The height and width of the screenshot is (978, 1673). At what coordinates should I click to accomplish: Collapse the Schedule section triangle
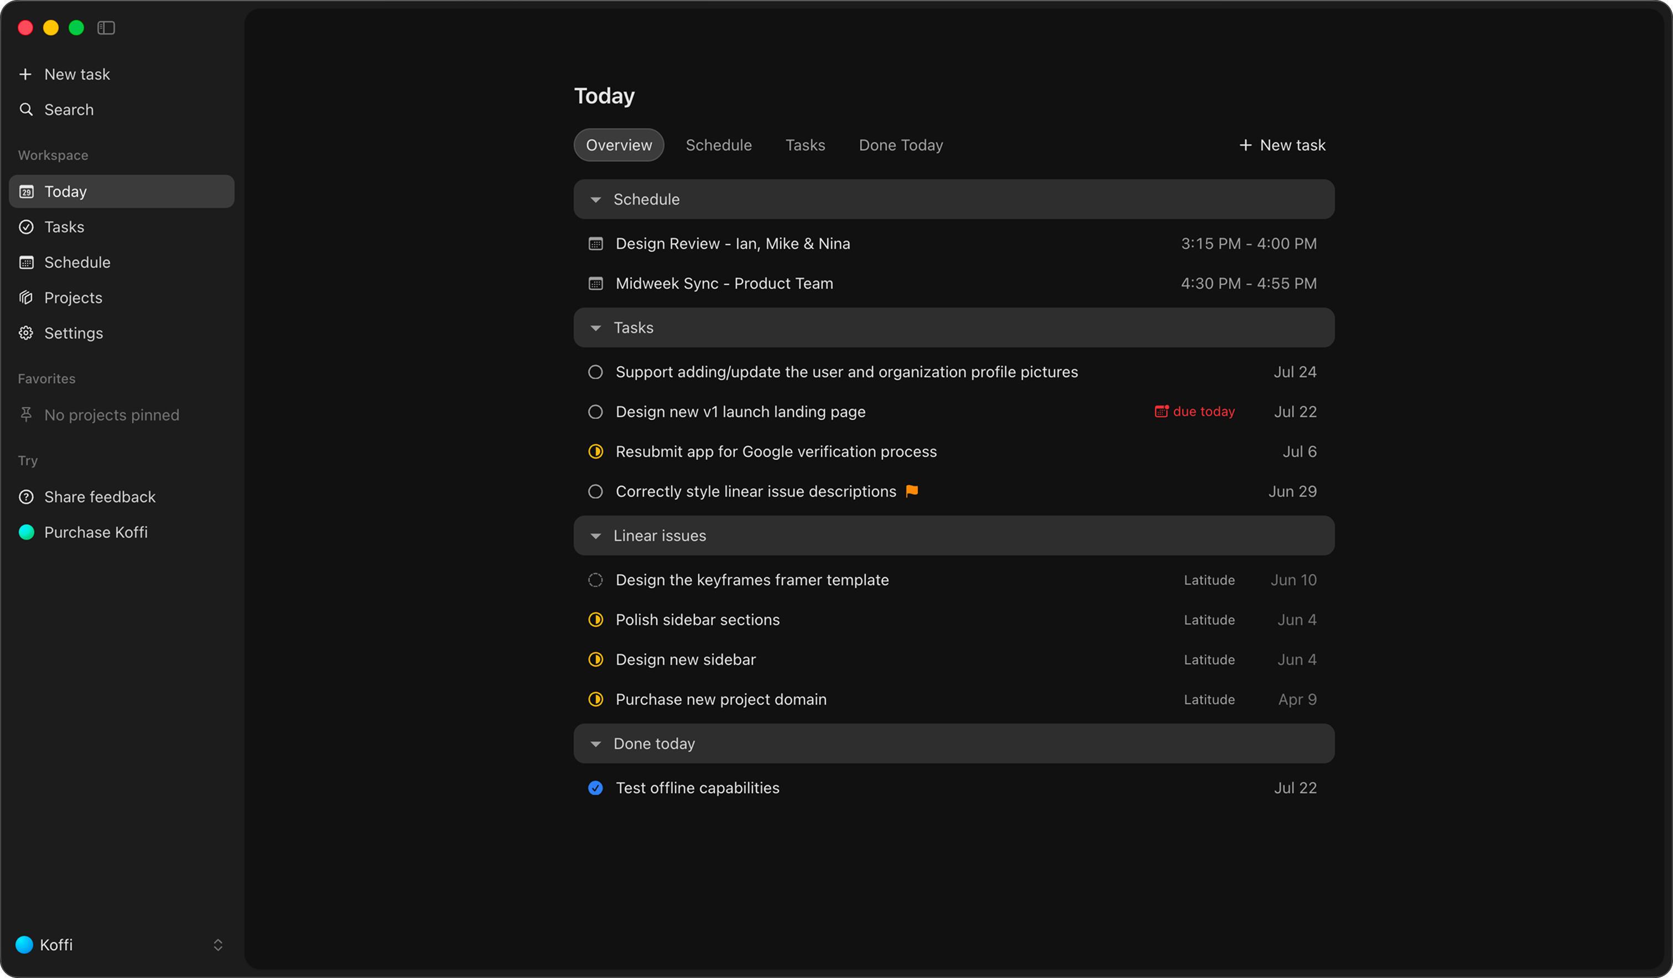click(x=595, y=200)
